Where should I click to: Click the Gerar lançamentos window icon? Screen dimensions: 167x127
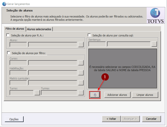4,4
